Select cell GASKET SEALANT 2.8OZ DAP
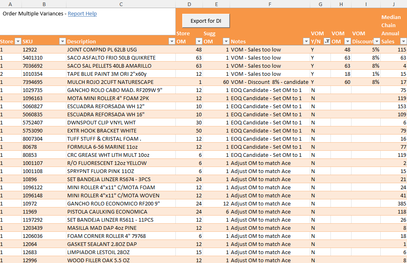The width and height of the screenshot is (407, 263). (121, 244)
